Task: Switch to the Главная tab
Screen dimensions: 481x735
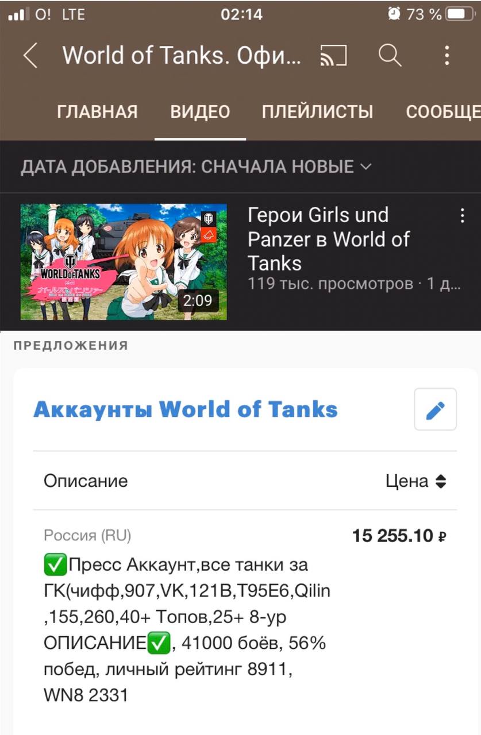Action: tap(97, 111)
